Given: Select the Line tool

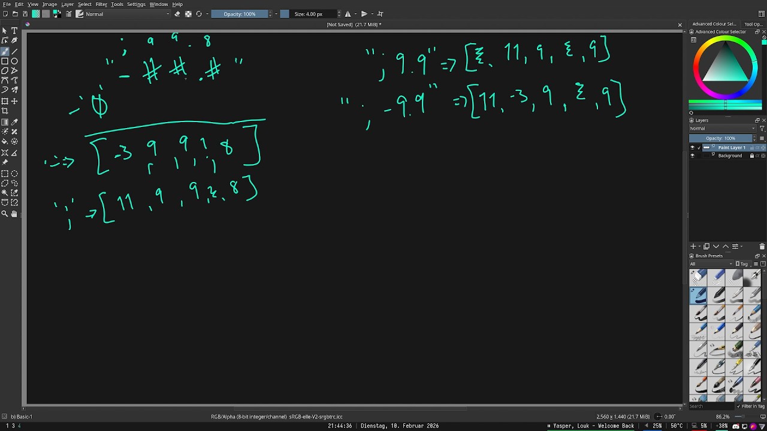Looking at the screenshot, I should tap(14, 51).
